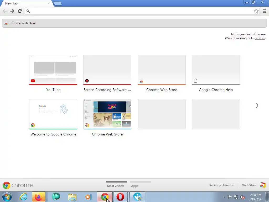Open the clock showing 2:38 PM
The image size is (269, 202).
click(x=256, y=197)
